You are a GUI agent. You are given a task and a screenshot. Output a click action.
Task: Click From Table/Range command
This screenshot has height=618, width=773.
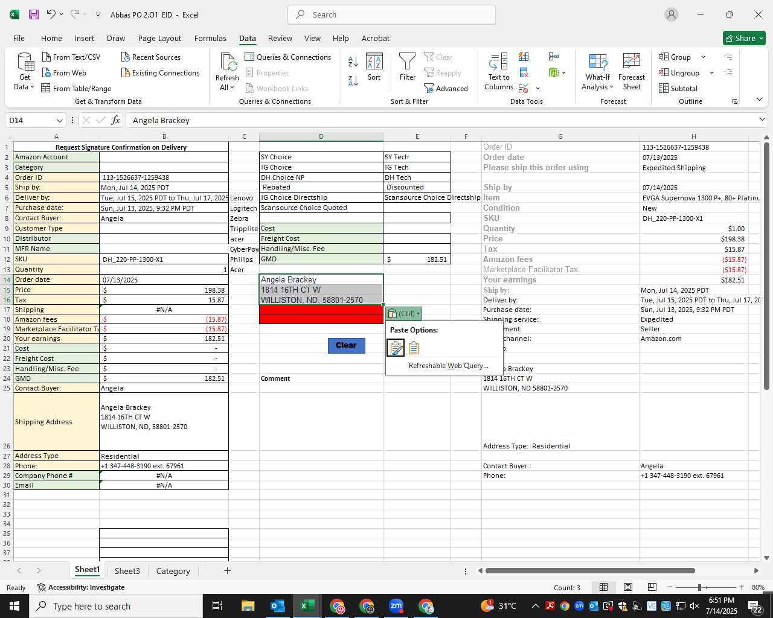point(77,88)
